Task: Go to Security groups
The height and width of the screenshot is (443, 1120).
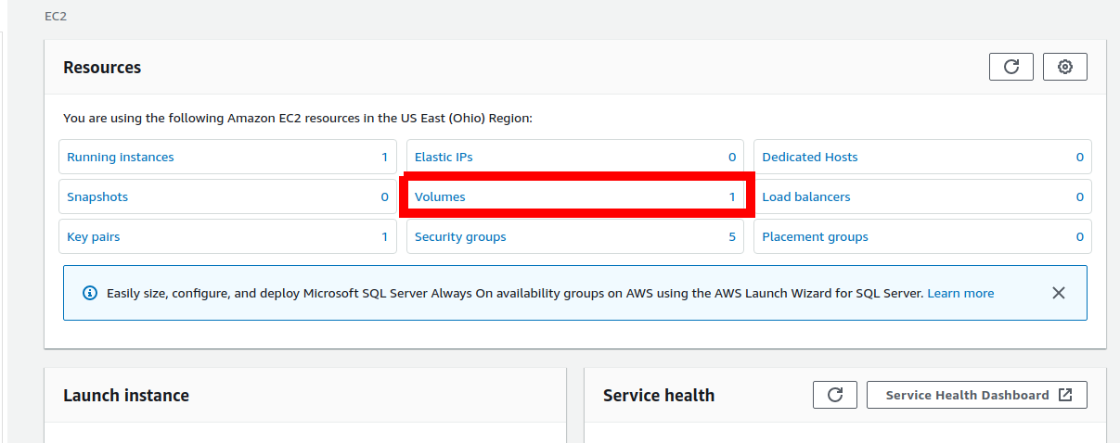Action: (x=460, y=237)
